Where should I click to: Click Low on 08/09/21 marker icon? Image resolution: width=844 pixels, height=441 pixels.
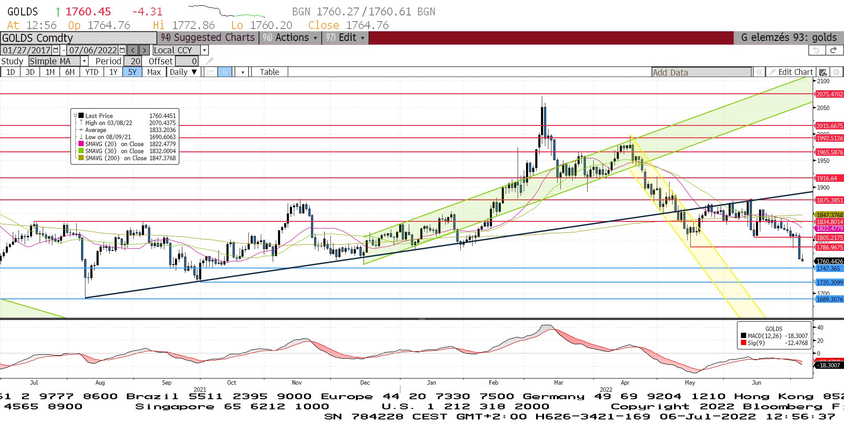[x=81, y=137]
